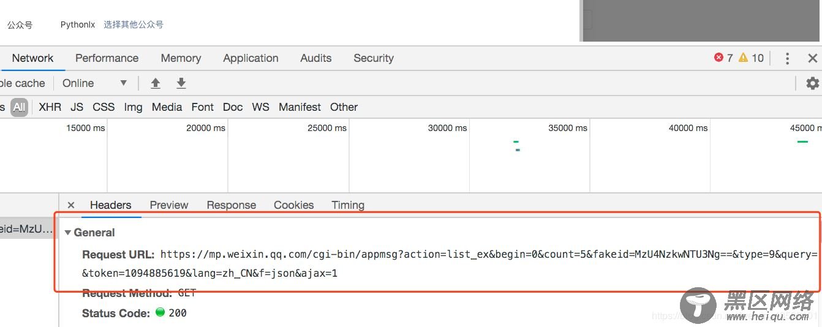
Task: Select the Preview sub-tab
Action: (x=169, y=205)
